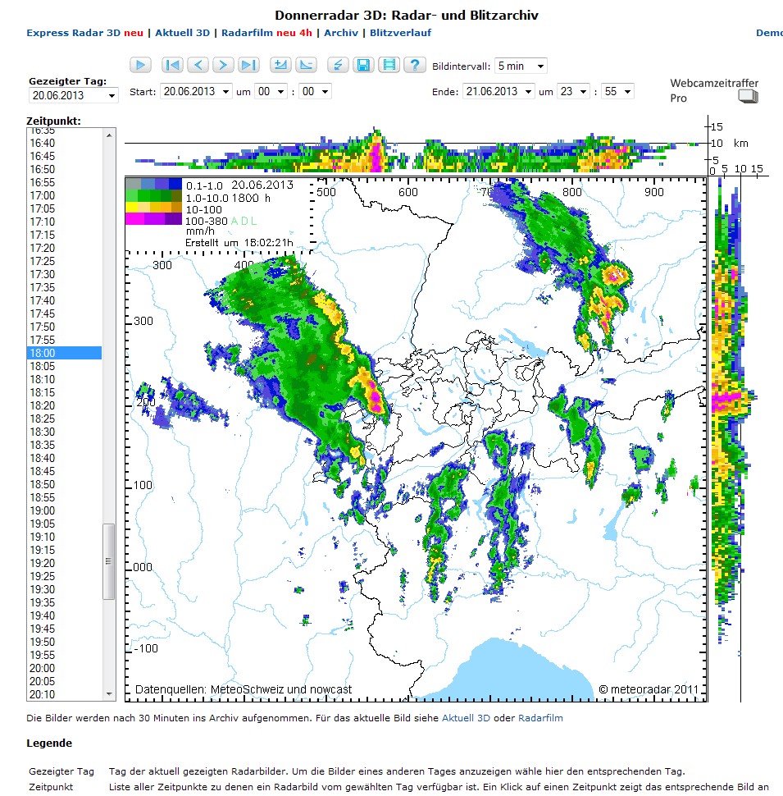Select time 18:30 in Zeitpunkt list
The width and height of the screenshot is (783, 796).
click(x=65, y=432)
